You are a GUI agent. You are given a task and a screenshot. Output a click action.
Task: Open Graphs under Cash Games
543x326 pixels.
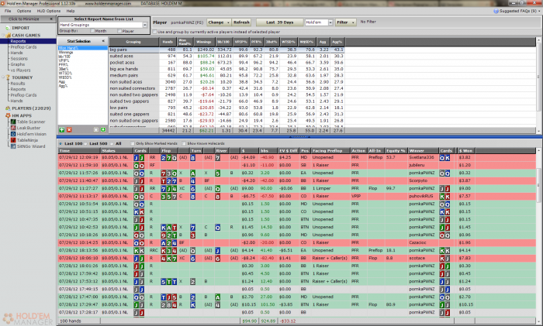tap(17, 64)
